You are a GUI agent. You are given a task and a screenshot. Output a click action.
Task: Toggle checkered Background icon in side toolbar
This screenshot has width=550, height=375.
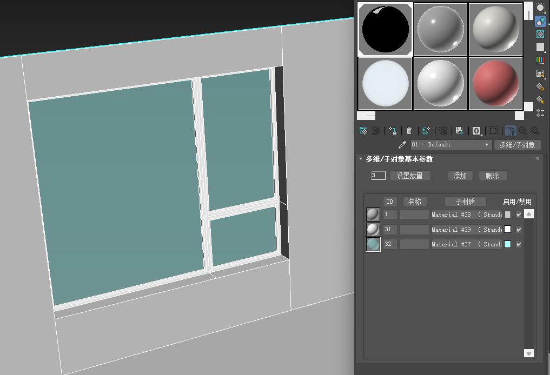click(x=540, y=34)
